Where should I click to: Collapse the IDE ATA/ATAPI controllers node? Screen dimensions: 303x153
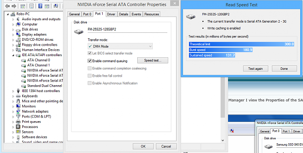click(13, 55)
